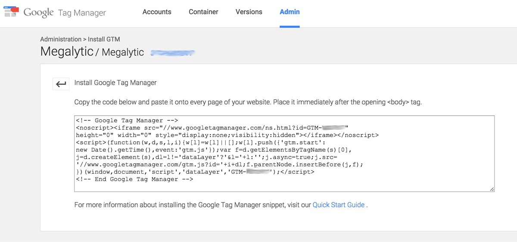Open the Accounts tab

coord(157,12)
